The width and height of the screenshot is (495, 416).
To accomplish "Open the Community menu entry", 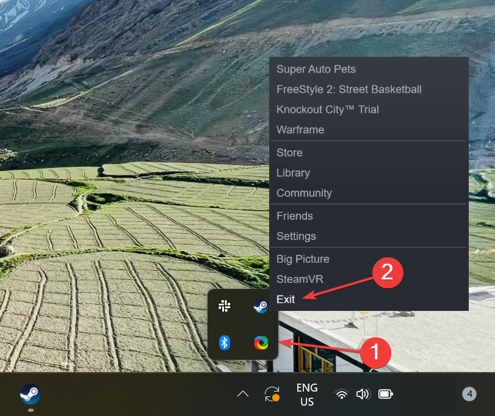I will [369, 193].
